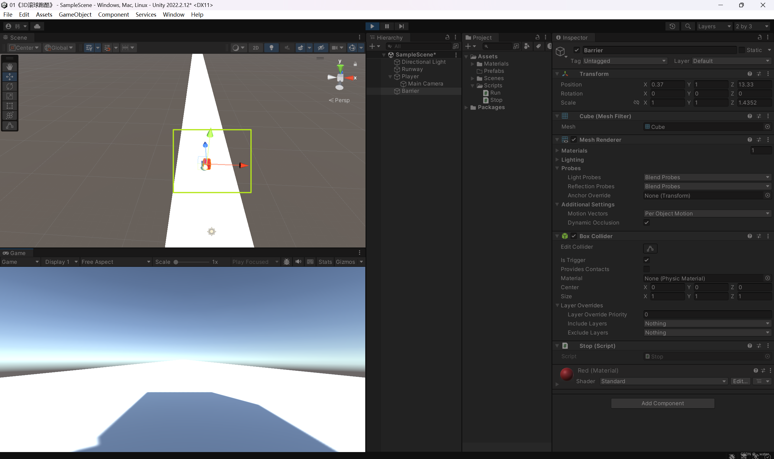Image resolution: width=774 pixels, height=459 pixels.
Task: Select the Hand view tool
Action: pyautogui.click(x=10, y=67)
